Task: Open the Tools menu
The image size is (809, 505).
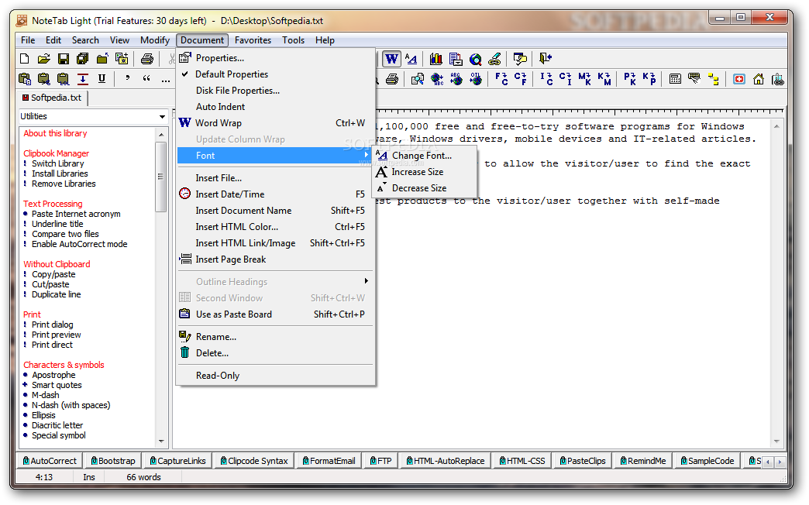Action: point(293,40)
